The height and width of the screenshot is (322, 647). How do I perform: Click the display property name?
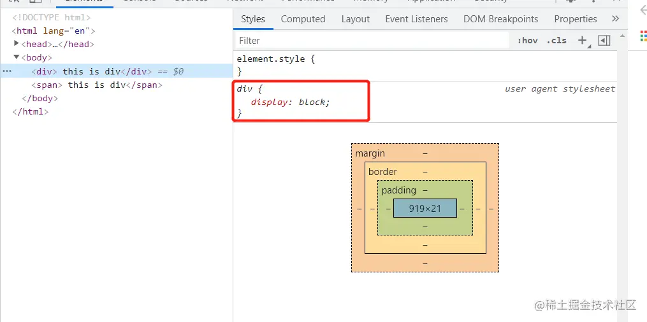tap(269, 102)
